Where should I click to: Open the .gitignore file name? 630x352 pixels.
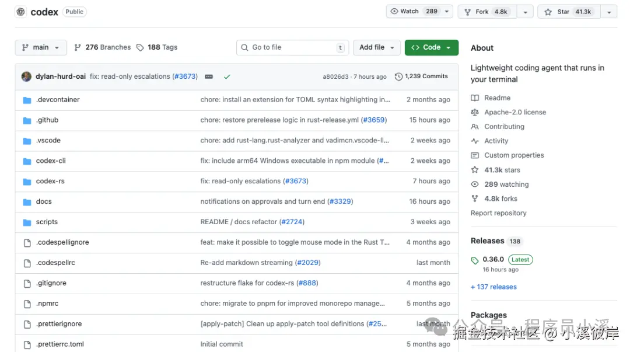pyautogui.click(x=51, y=283)
